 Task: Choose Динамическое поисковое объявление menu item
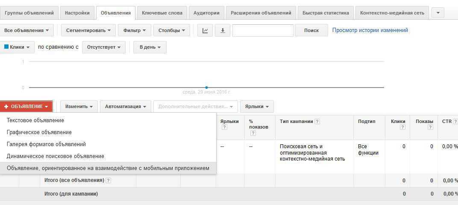pos(56,156)
